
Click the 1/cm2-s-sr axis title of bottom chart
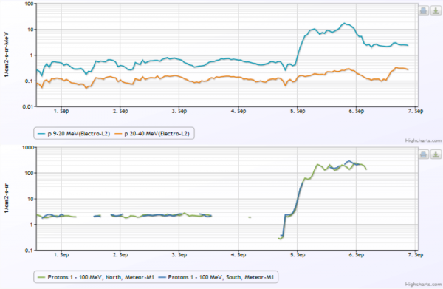point(7,198)
